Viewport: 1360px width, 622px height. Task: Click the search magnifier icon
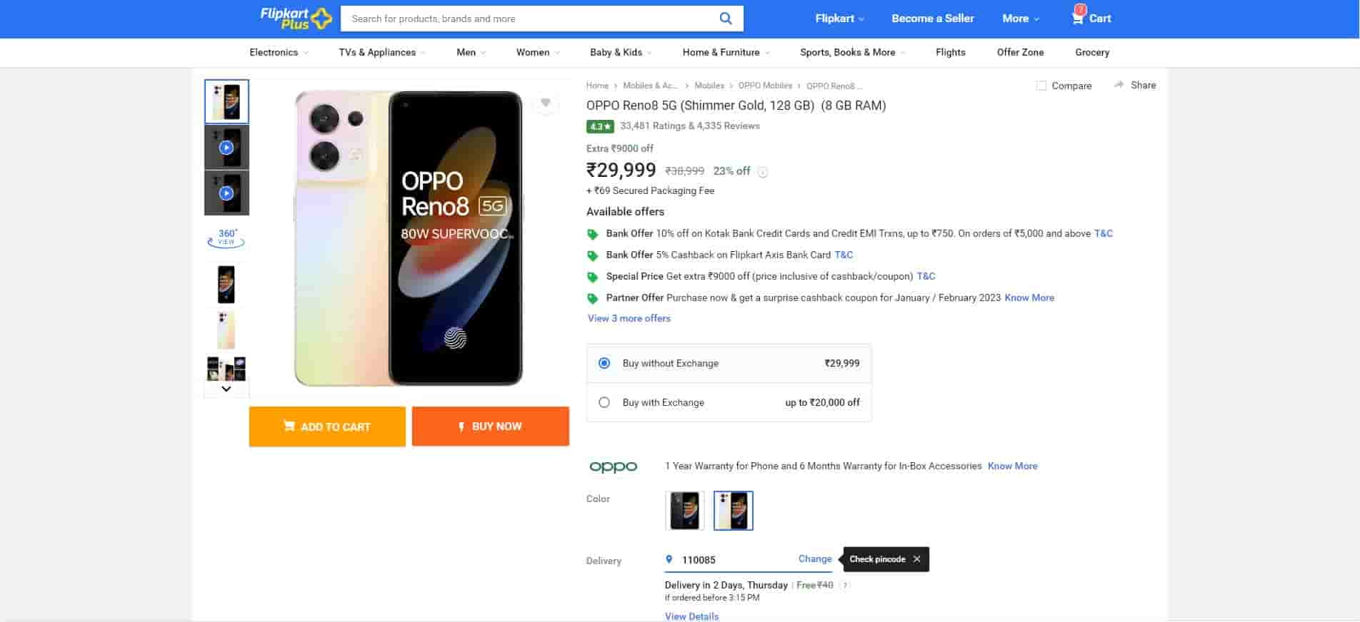point(725,19)
